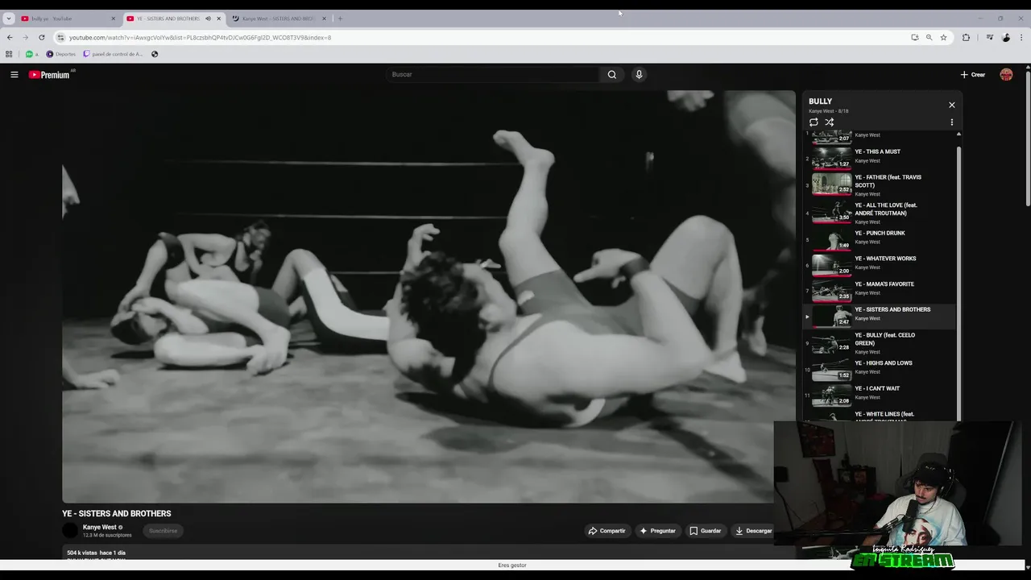Open the Crear create menu
This screenshot has width=1031, height=580.
(973, 74)
